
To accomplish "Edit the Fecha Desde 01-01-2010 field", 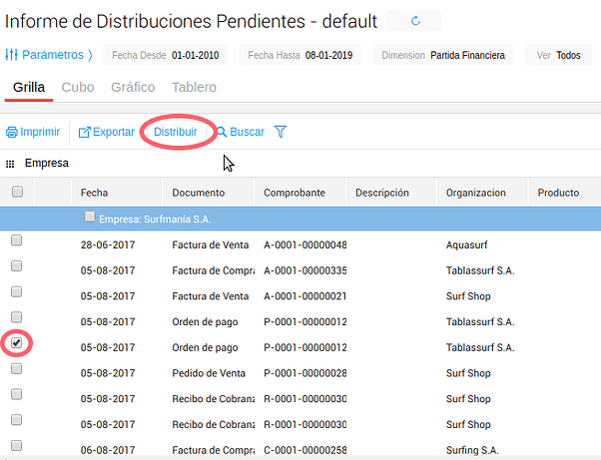I will coord(165,55).
